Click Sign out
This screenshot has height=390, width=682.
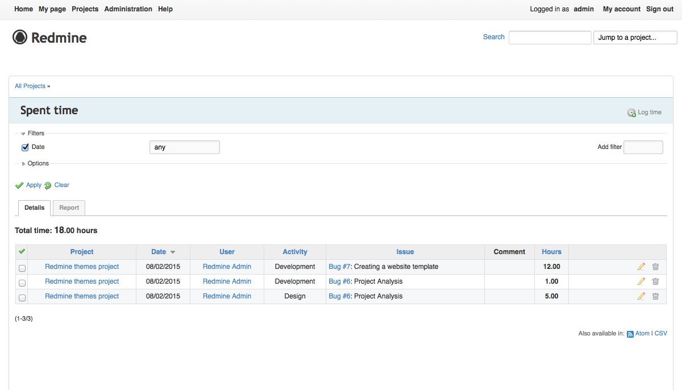(x=660, y=9)
